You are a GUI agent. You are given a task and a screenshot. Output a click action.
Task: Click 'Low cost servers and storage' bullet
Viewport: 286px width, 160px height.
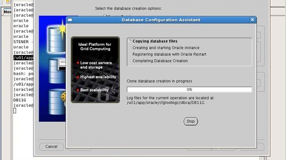pos(96,65)
